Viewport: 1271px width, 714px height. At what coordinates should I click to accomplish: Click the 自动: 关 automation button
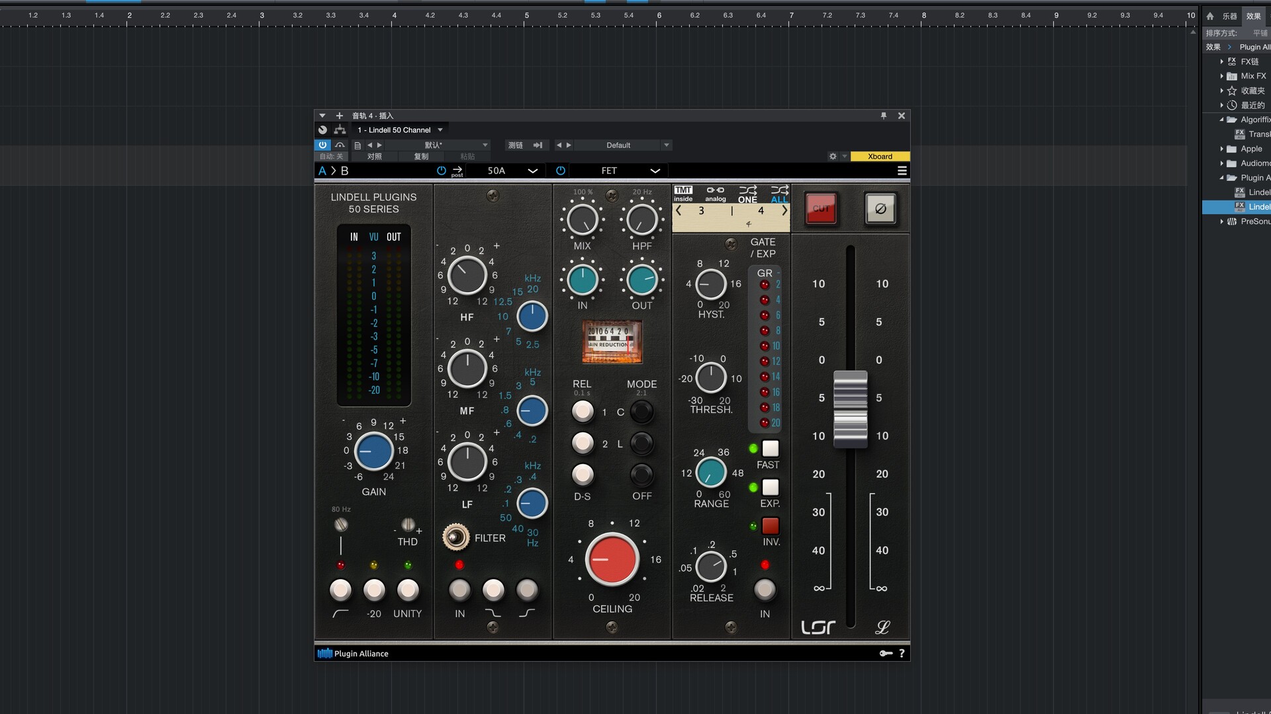click(x=332, y=157)
